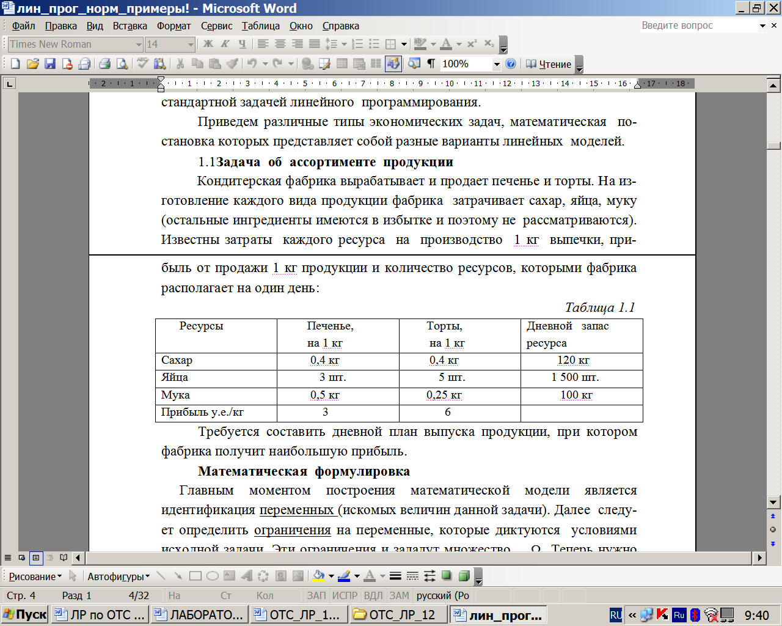The image size is (782, 626).
Task: Open Microsoft Word Help icon
Action: click(x=511, y=64)
